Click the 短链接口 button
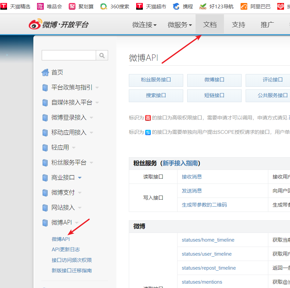Screen dimensions: 290x288 tap(214, 96)
